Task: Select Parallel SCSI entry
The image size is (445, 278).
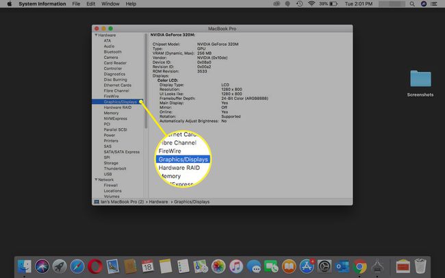Action: pyautogui.click(x=115, y=129)
